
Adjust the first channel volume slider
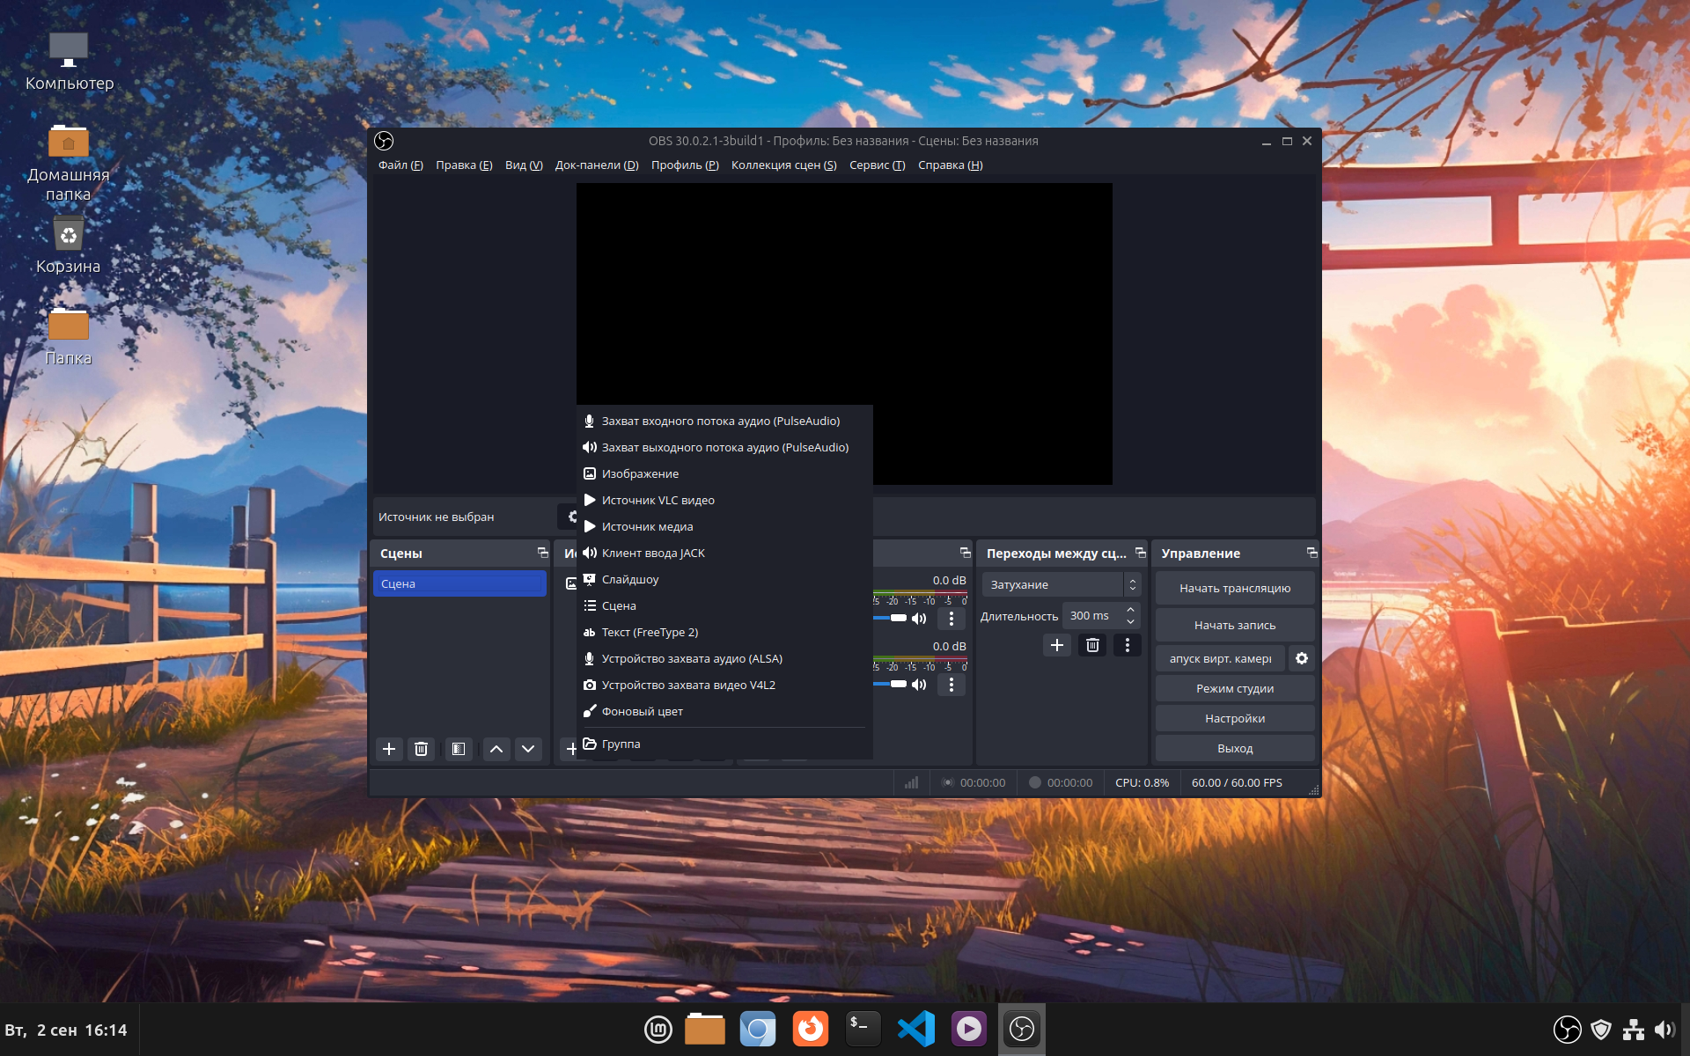tap(898, 619)
